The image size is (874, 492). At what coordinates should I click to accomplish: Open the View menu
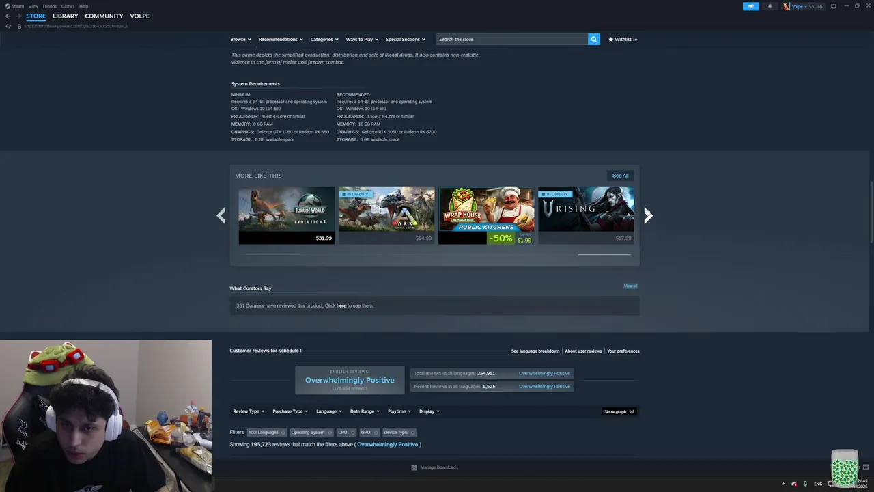[x=33, y=6]
